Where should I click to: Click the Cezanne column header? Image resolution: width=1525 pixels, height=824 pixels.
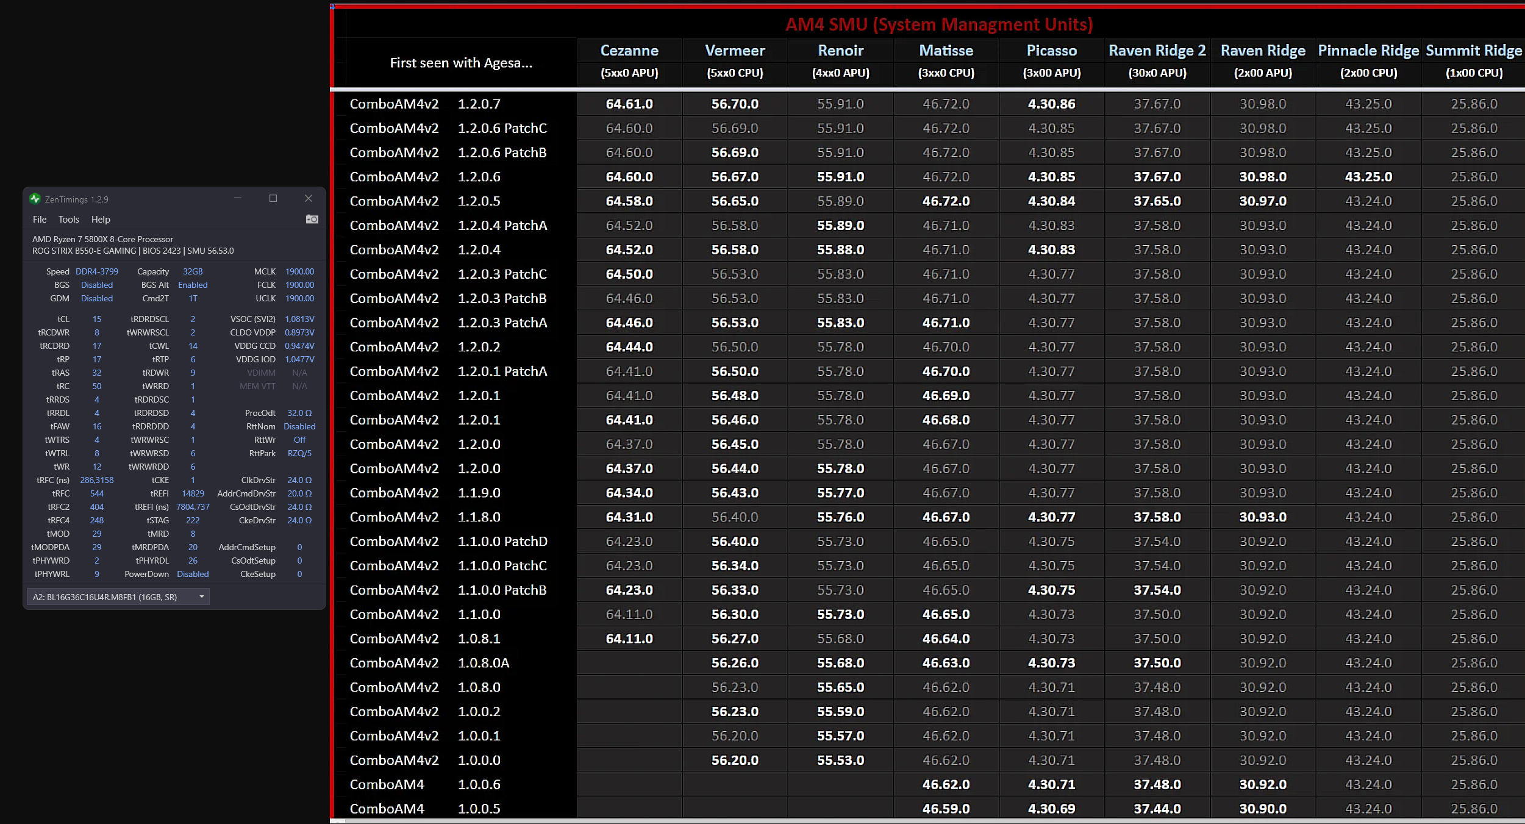(629, 51)
